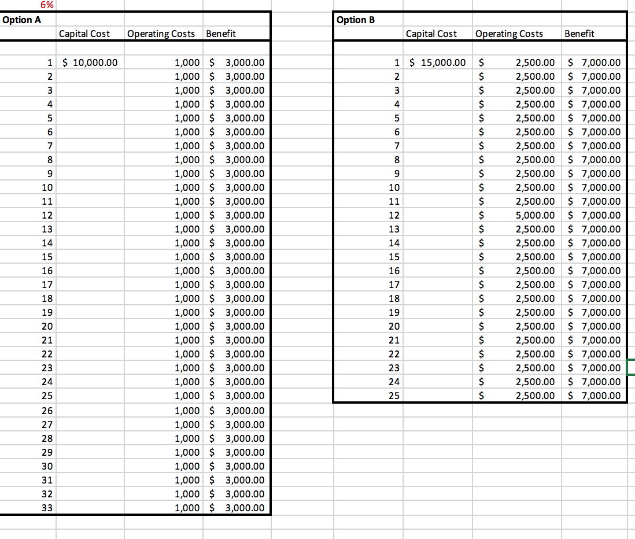
Task: Select Option A year 5 benefit cell
Action: pos(237,118)
